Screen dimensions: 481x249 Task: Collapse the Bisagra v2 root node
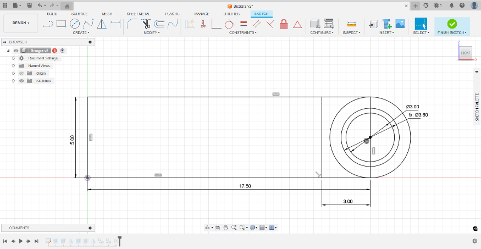tap(8, 51)
